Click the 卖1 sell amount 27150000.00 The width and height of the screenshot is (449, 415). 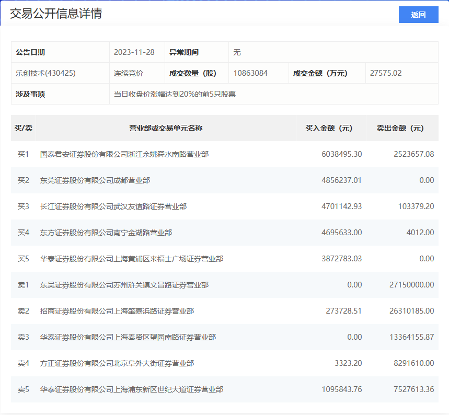pos(411,285)
